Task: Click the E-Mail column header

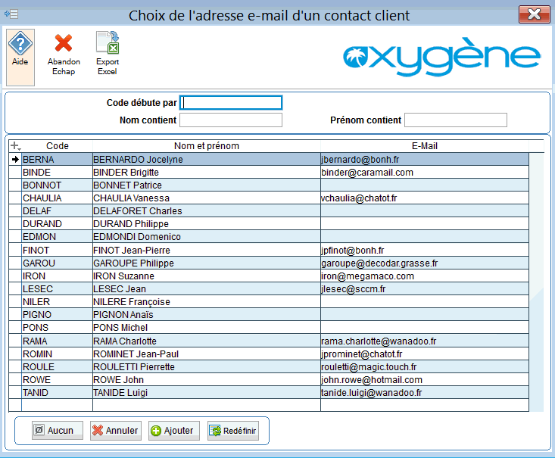Action: coord(424,146)
